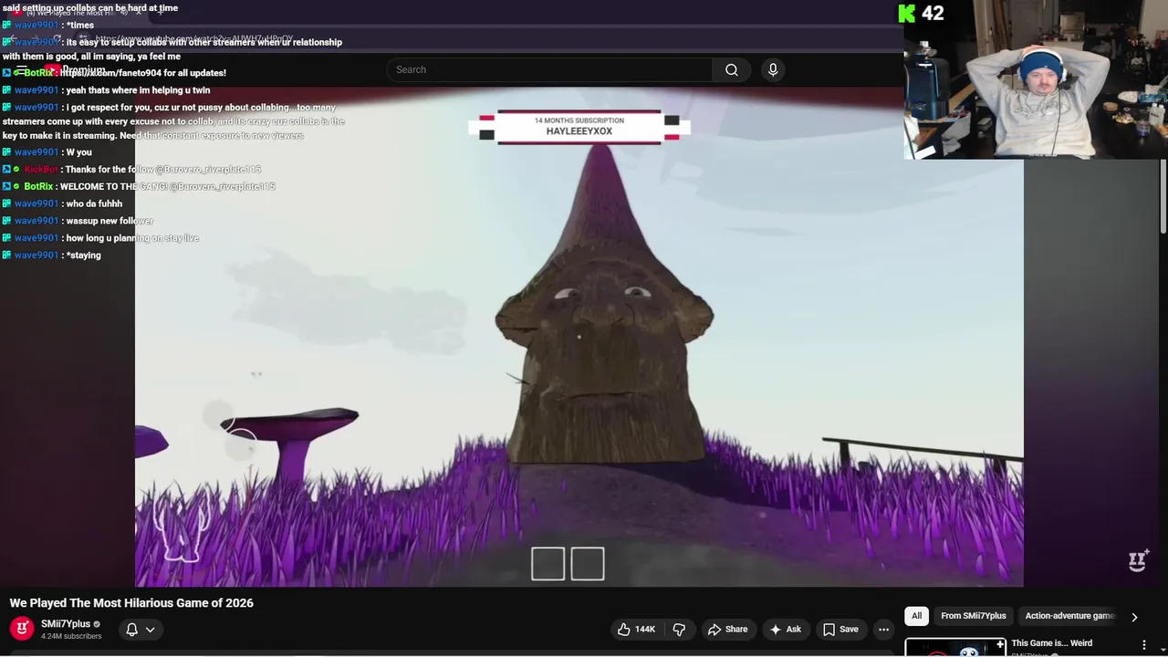1168x657 pixels.
Task: Click the notification bell icon
Action: pyautogui.click(x=131, y=629)
